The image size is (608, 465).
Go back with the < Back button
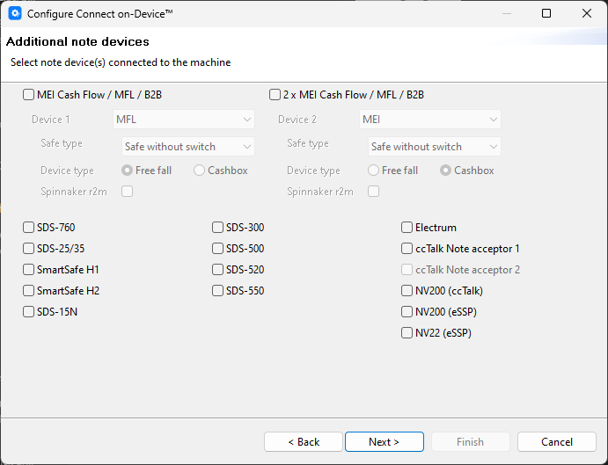(304, 442)
